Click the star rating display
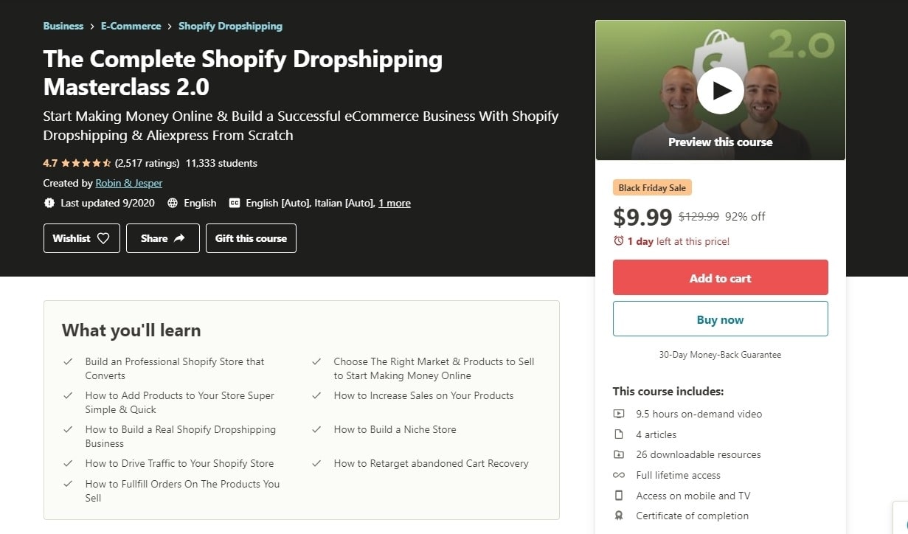Image resolution: width=908 pixels, height=534 pixels. pos(86,163)
